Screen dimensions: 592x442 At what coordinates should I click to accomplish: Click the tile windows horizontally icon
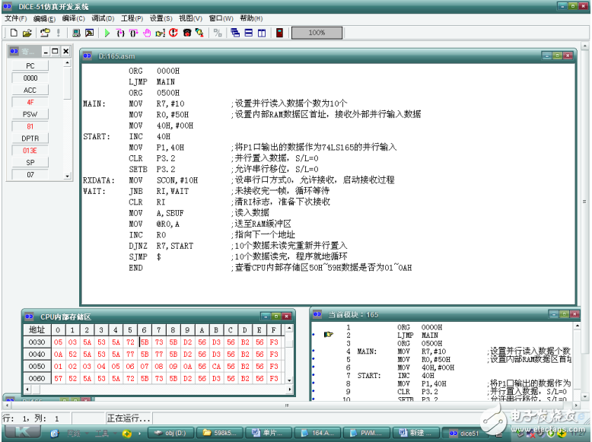coord(248,33)
